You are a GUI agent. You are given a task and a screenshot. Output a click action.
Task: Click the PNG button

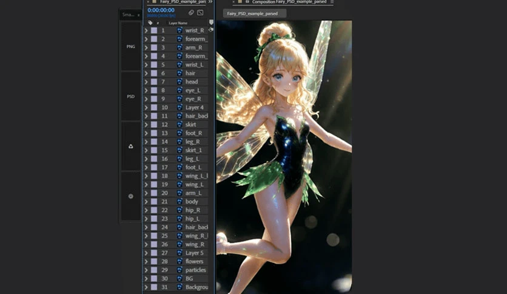point(130,46)
